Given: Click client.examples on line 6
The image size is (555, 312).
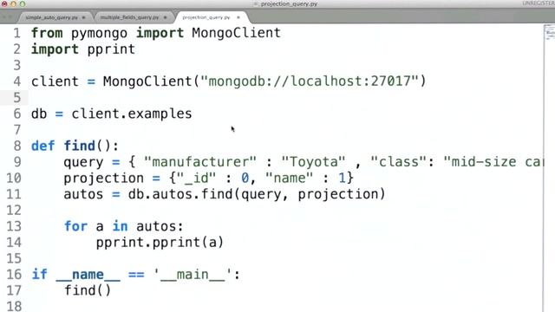Looking at the screenshot, I should pos(131,114).
